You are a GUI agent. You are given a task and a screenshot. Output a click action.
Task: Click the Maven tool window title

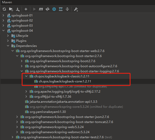(7, 2)
